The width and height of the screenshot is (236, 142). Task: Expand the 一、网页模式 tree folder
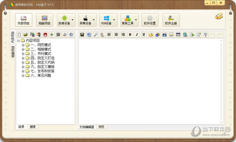pos(23,45)
